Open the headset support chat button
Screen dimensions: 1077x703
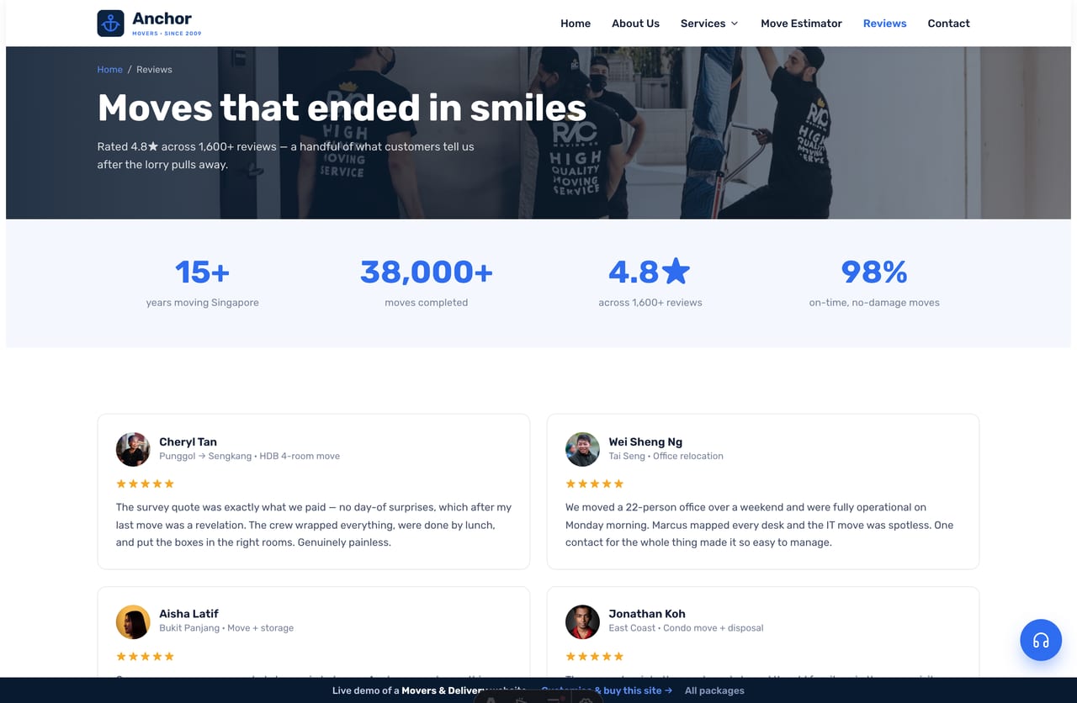(1041, 640)
